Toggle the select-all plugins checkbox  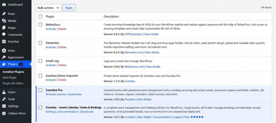40,16
